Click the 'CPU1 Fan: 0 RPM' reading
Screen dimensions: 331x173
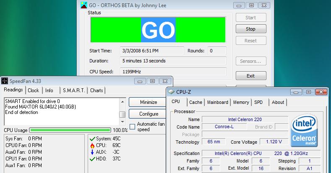tap(23, 159)
